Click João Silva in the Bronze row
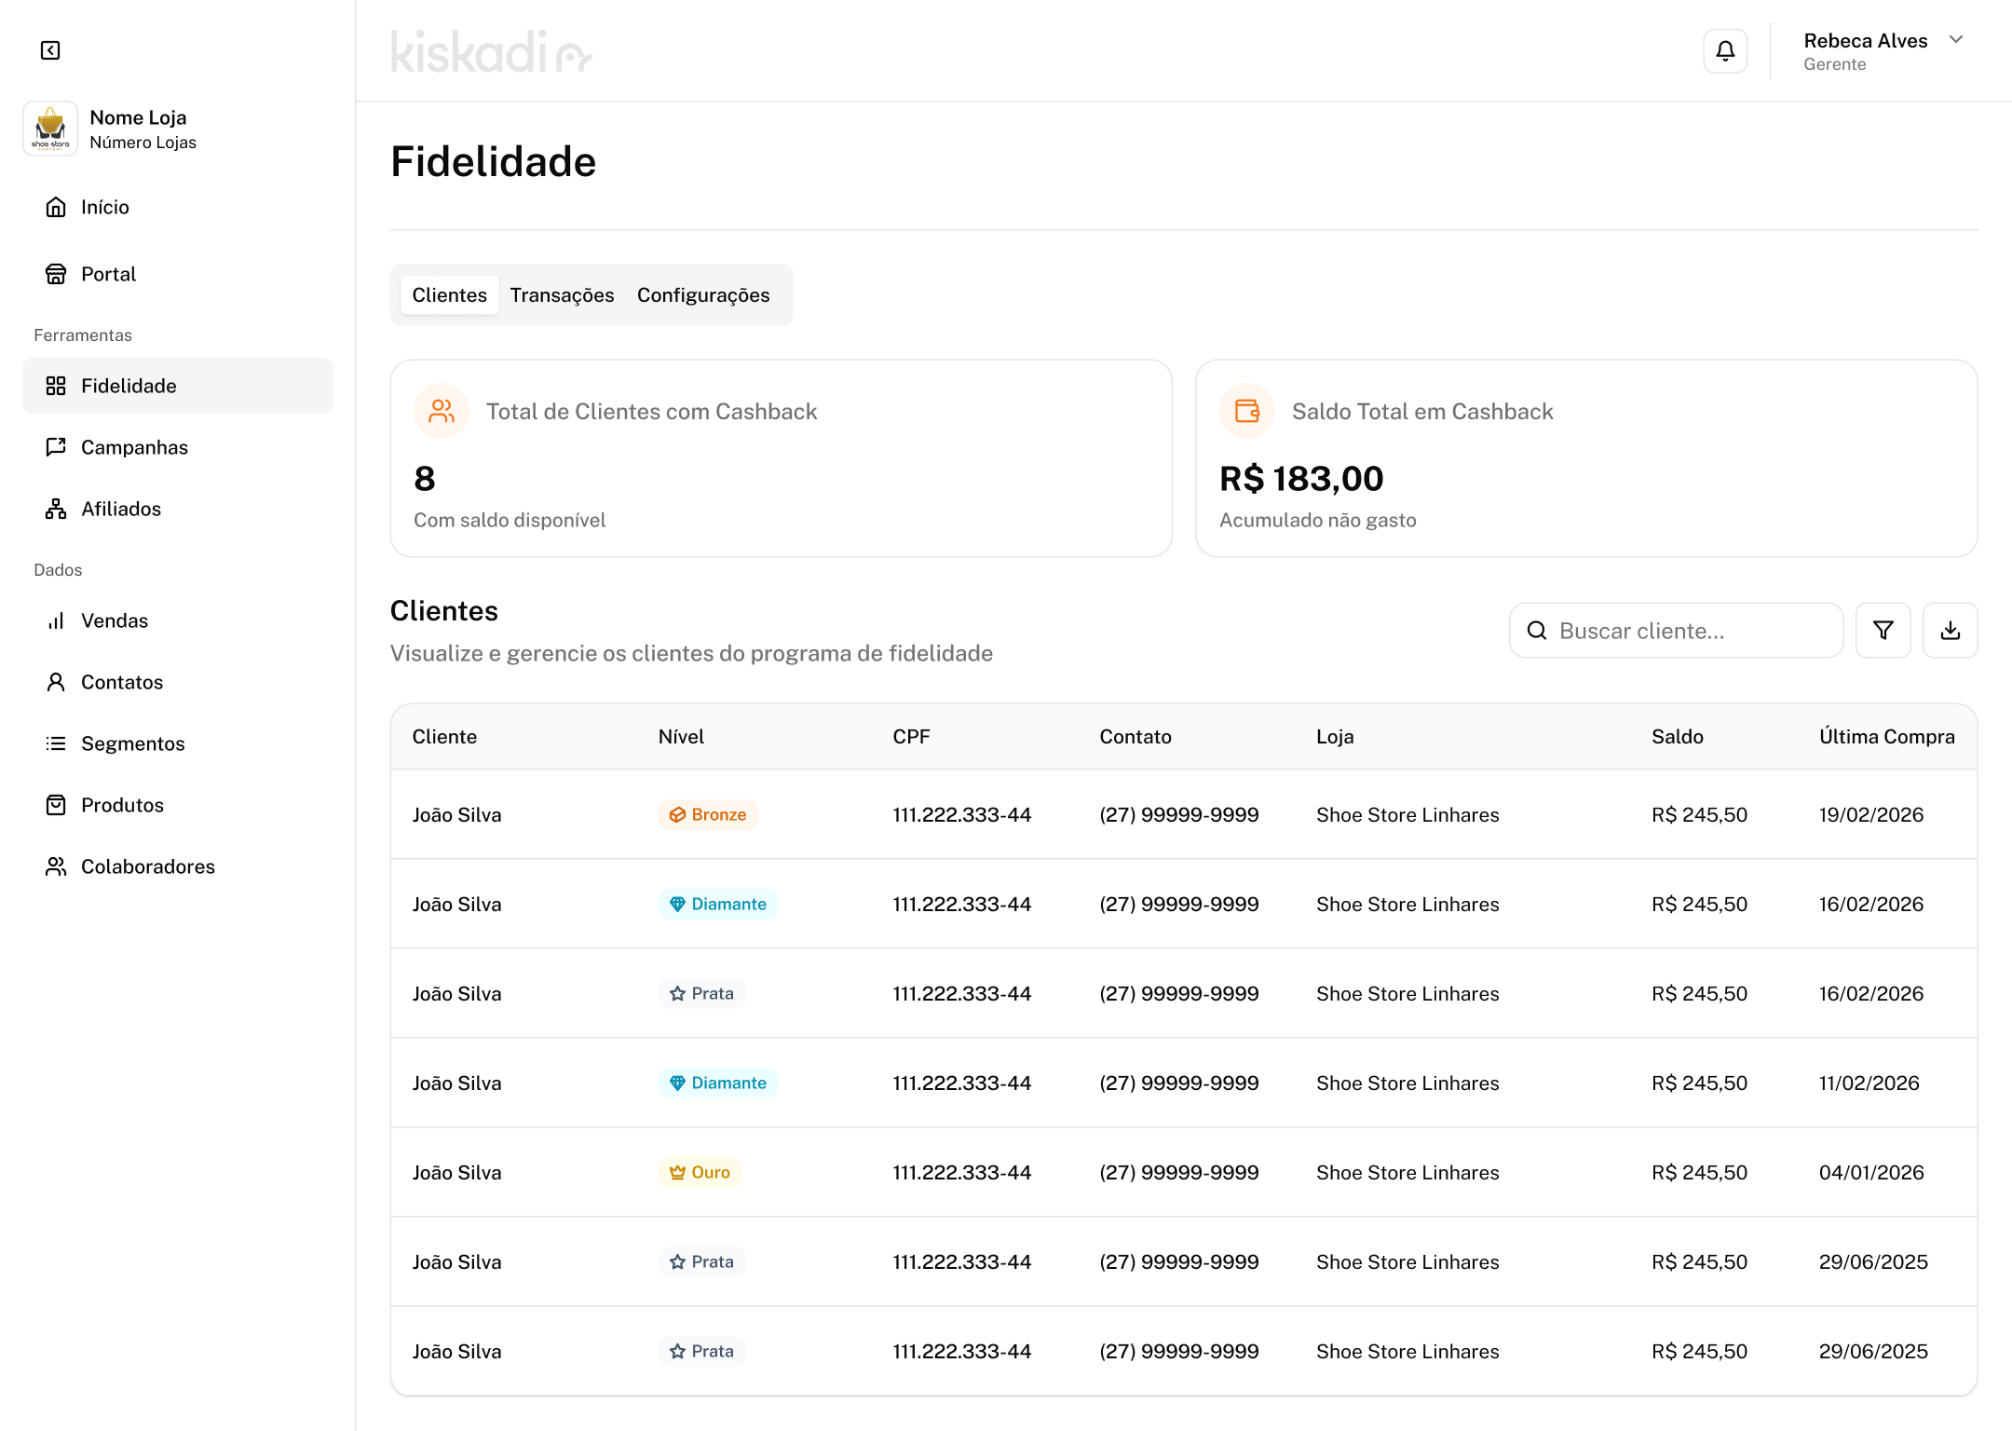 pos(456,815)
